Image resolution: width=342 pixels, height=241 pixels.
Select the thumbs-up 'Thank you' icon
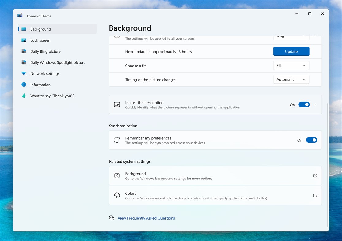(x=24, y=96)
